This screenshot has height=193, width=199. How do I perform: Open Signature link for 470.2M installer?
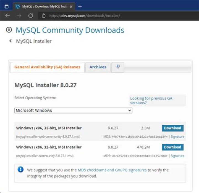(x=177, y=156)
